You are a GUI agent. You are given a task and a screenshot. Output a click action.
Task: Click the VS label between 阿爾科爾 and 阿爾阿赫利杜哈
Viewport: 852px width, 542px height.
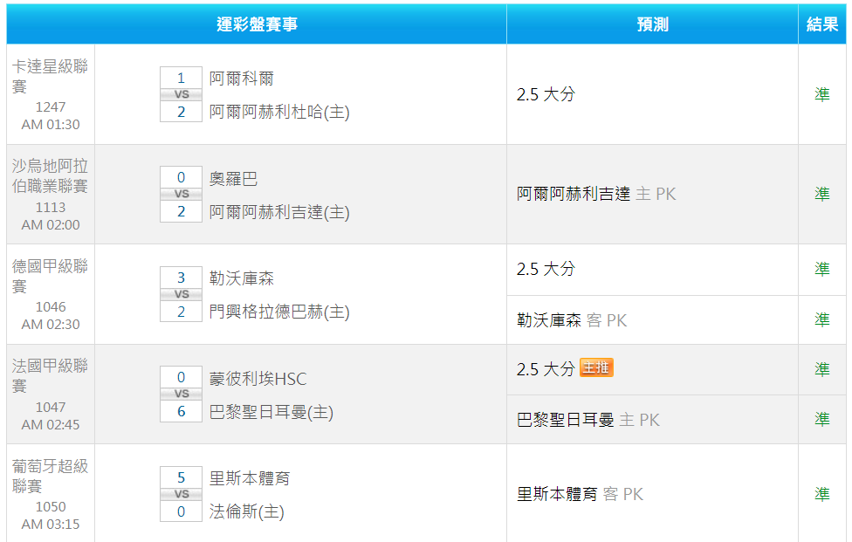coord(182,94)
